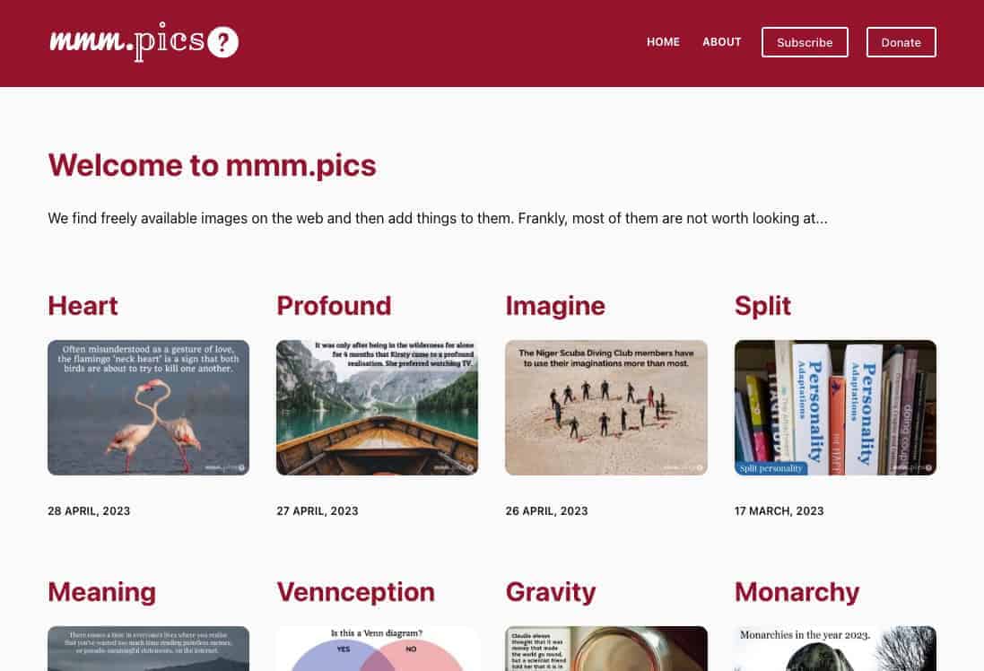The width and height of the screenshot is (984, 671).
Task: View the scuba divers Imagine thumbnail
Action: 606,407
